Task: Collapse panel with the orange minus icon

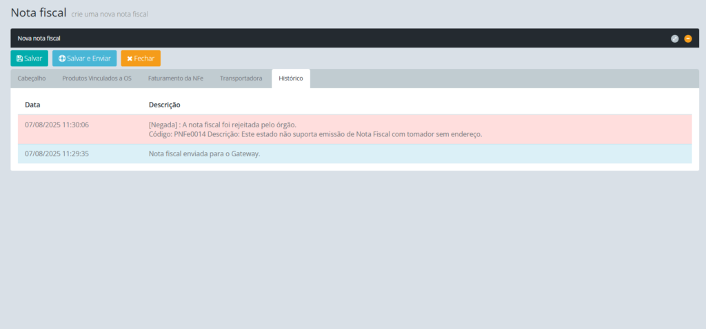Action: click(687, 39)
